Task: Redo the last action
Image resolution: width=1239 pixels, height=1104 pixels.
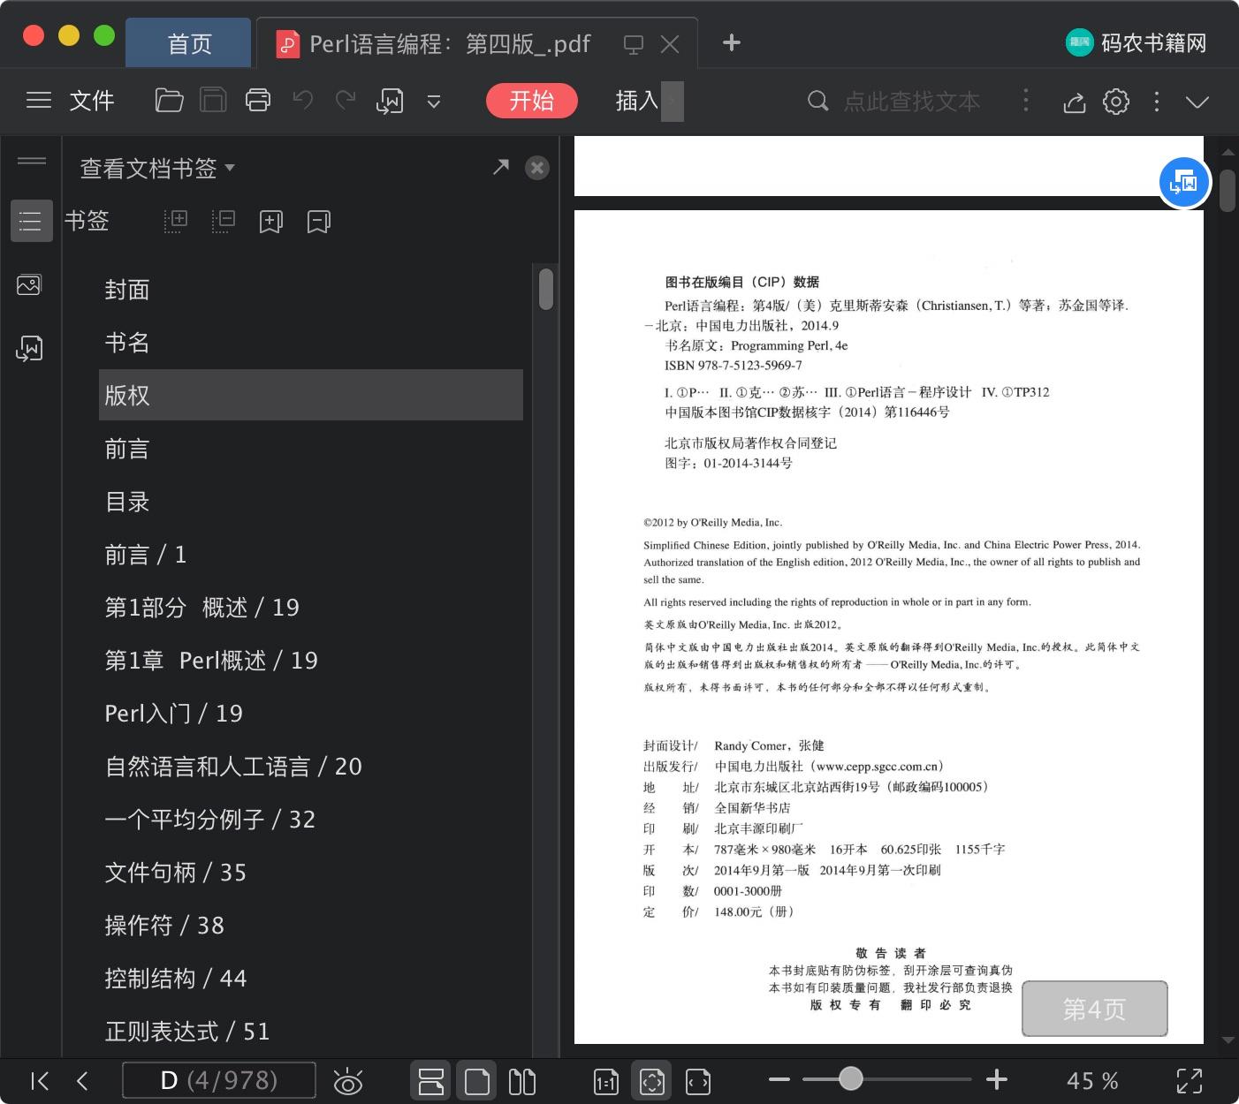Action: 346,100
